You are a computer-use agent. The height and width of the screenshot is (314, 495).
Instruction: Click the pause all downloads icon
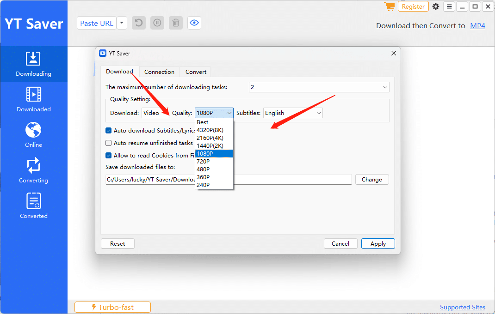pos(157,23)
